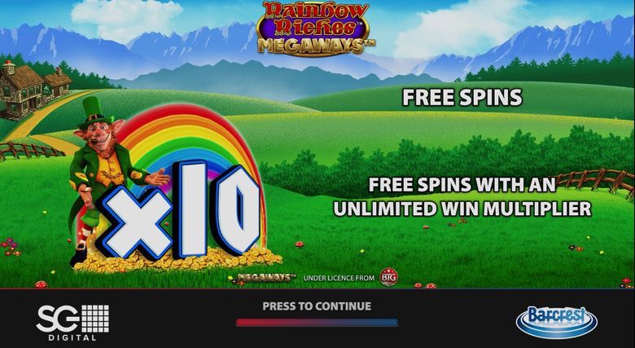Click the SG Digital logo
The width and height of the screenshot is (635, 348).
tap(72, 323)
